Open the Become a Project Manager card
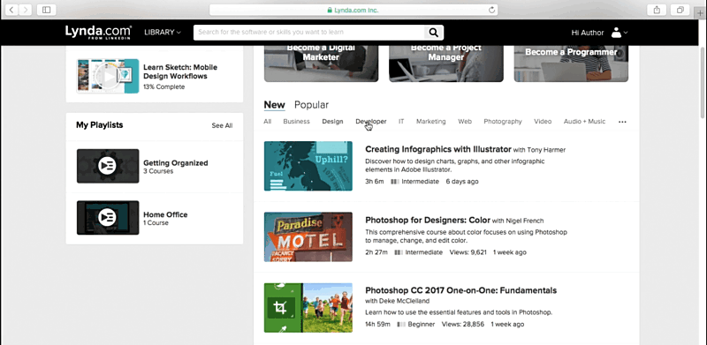 [x=446, y=64]
